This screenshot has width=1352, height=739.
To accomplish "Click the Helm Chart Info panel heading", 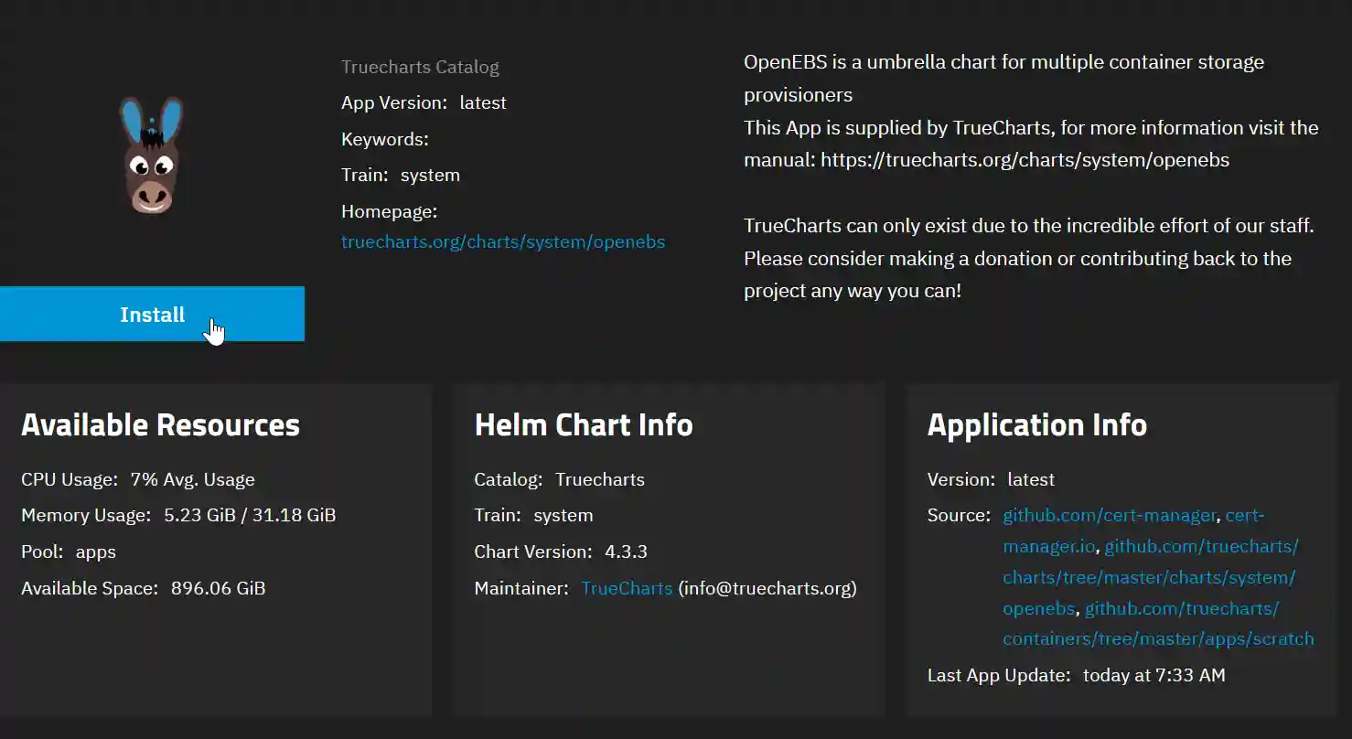I will pyautogui.click(x=584, y=424).
